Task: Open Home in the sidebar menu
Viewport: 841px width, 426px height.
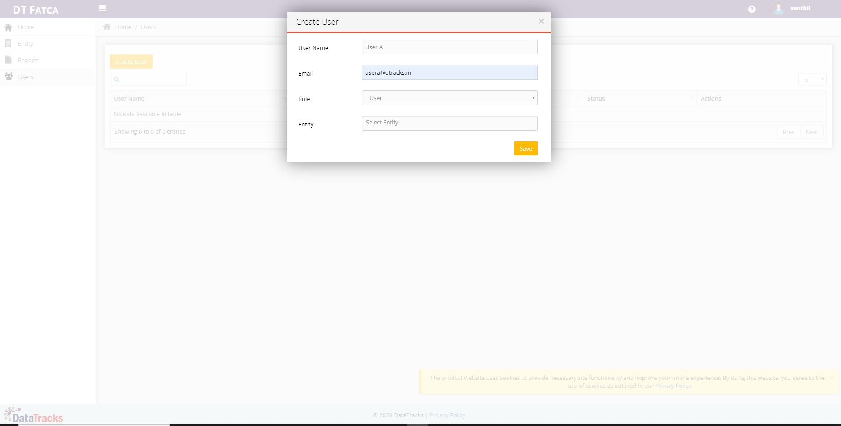Action: click(26, 27)
